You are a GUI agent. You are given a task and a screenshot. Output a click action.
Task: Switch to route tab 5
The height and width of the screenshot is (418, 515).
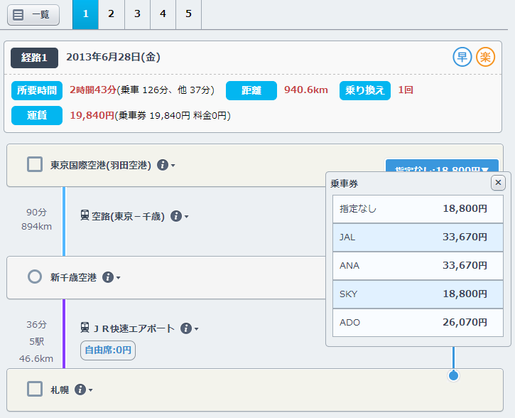pos(188,14)
